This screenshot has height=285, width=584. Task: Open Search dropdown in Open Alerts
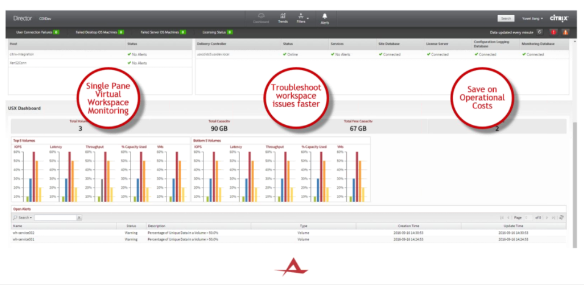(23, 217)
